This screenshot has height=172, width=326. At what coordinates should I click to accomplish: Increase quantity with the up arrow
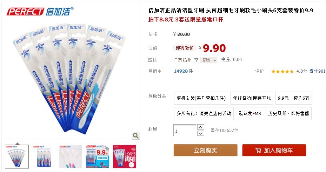pyautogui.click(x=200, y=127)
